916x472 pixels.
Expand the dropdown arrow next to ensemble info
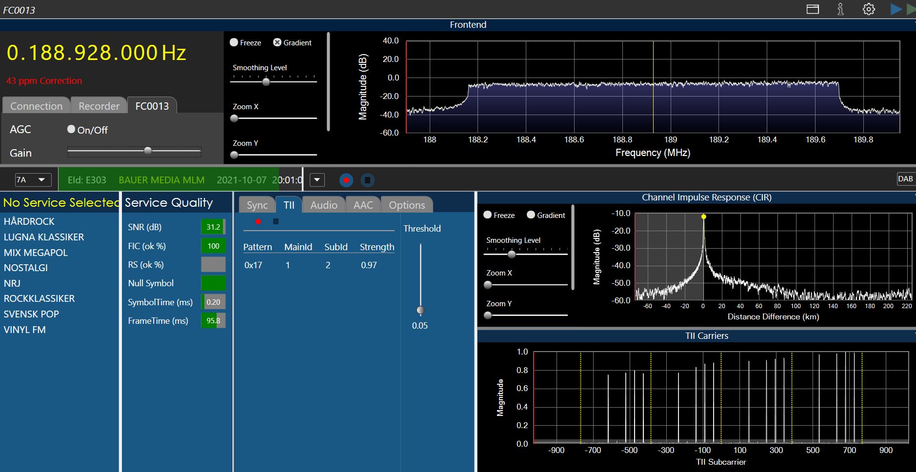tap(317, 180)
